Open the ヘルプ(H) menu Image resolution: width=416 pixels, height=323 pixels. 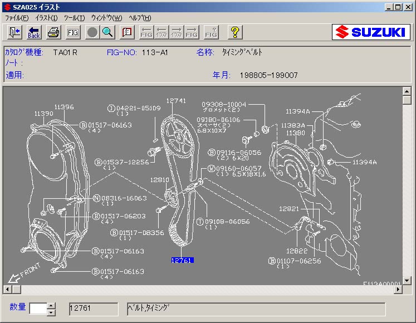pyautogui.click(x=140, y=18)
